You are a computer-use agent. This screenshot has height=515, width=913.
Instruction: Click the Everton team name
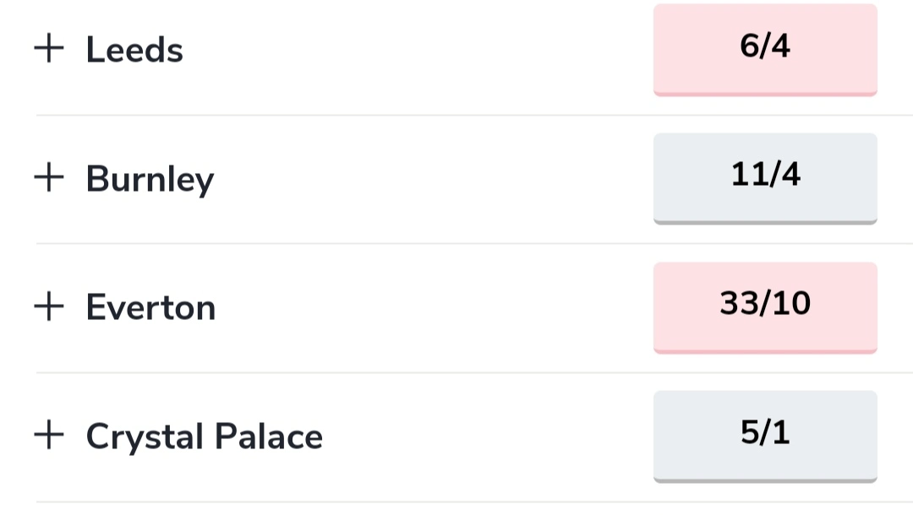pos(150,308)
